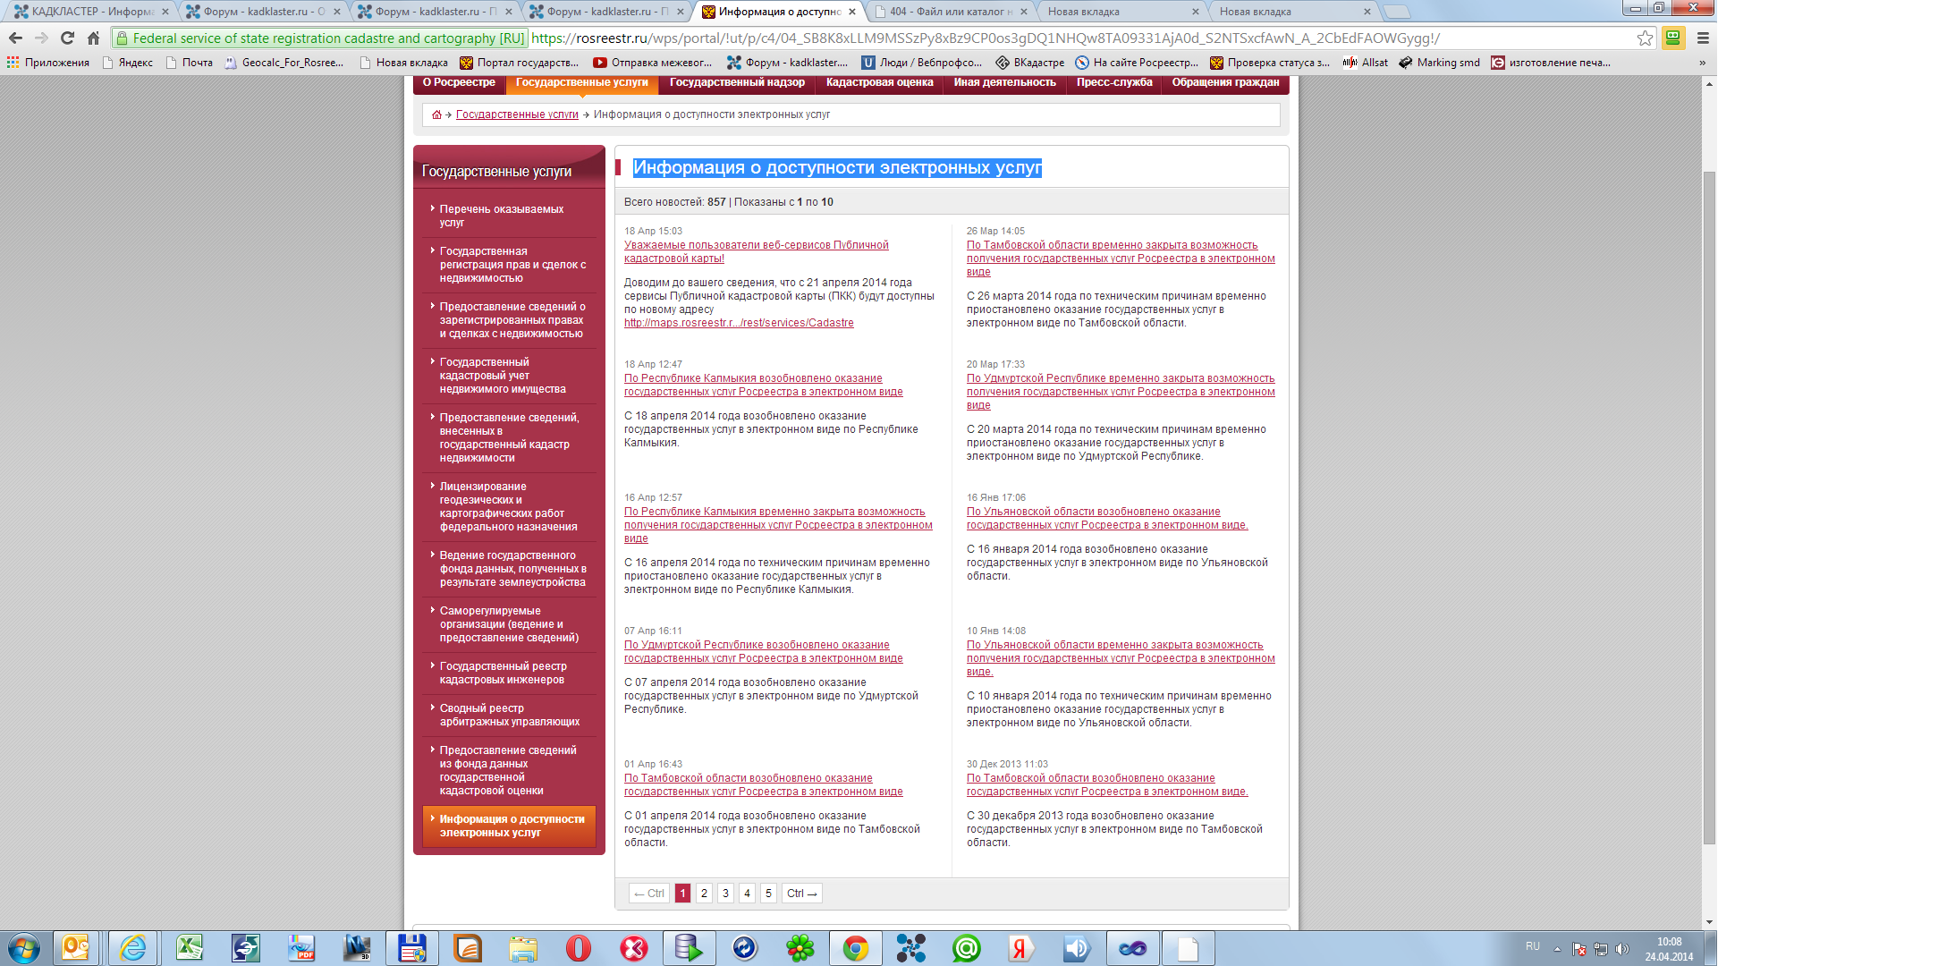
Task: Open Chrome menu hamburger icon
Action: coord(1703,38)
